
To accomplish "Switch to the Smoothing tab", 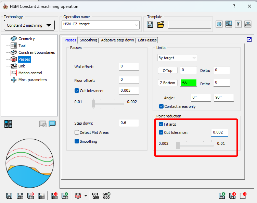I will click(x=88, y=40).
